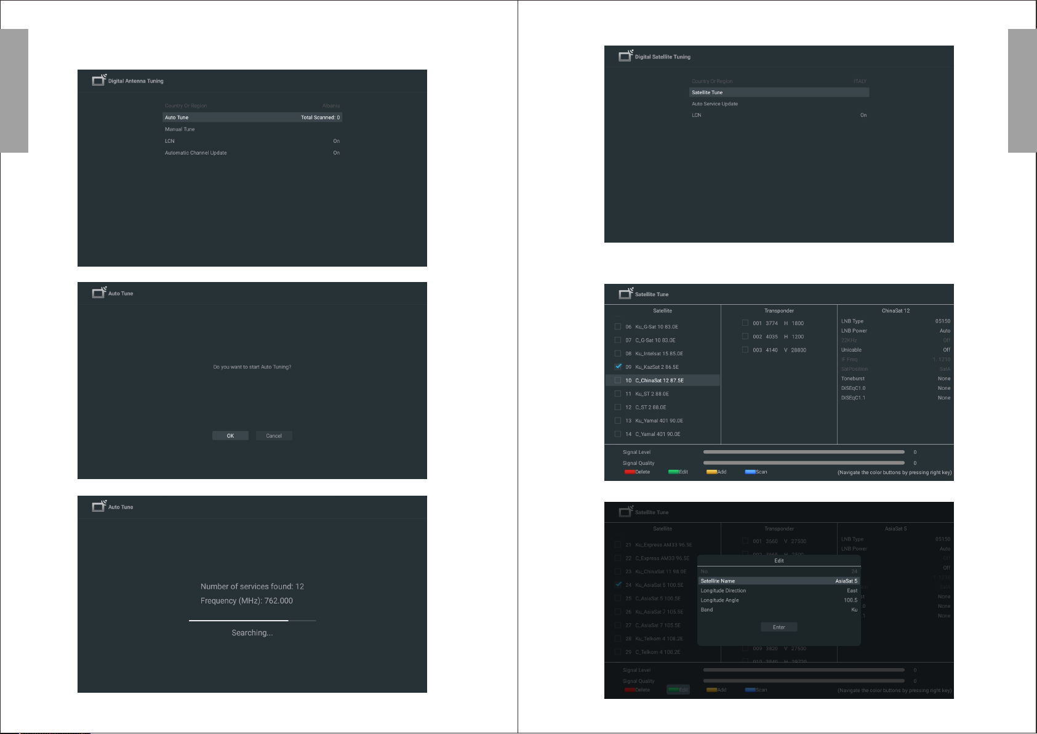Click the yellow Add color key in the ChinaSat 12 screen
This screenshot has height=734, width=1037.
click(716, 472)
